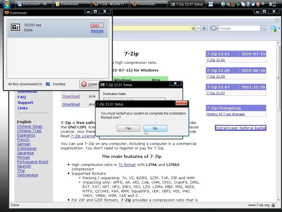Viewport: 282px width, 212px height.
Task: Open the Support sidebar link
Action: pyautogui.click(x=25, y=103)
